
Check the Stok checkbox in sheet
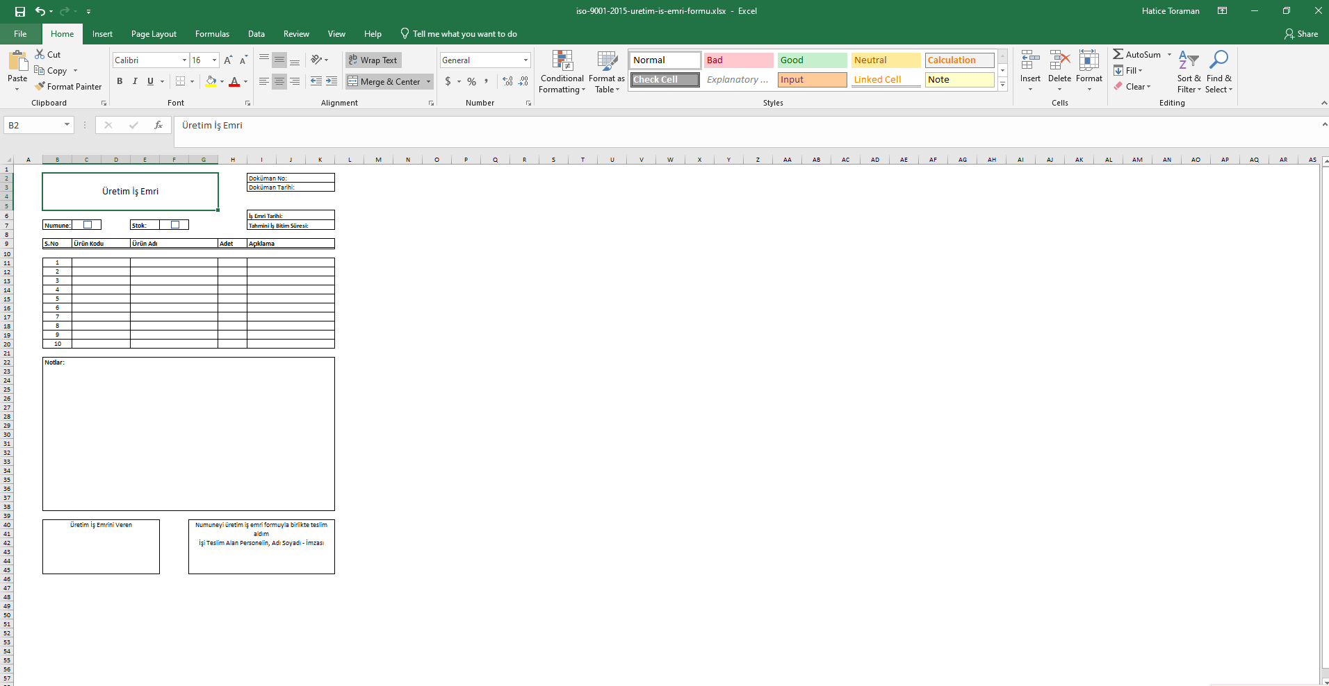175,225
